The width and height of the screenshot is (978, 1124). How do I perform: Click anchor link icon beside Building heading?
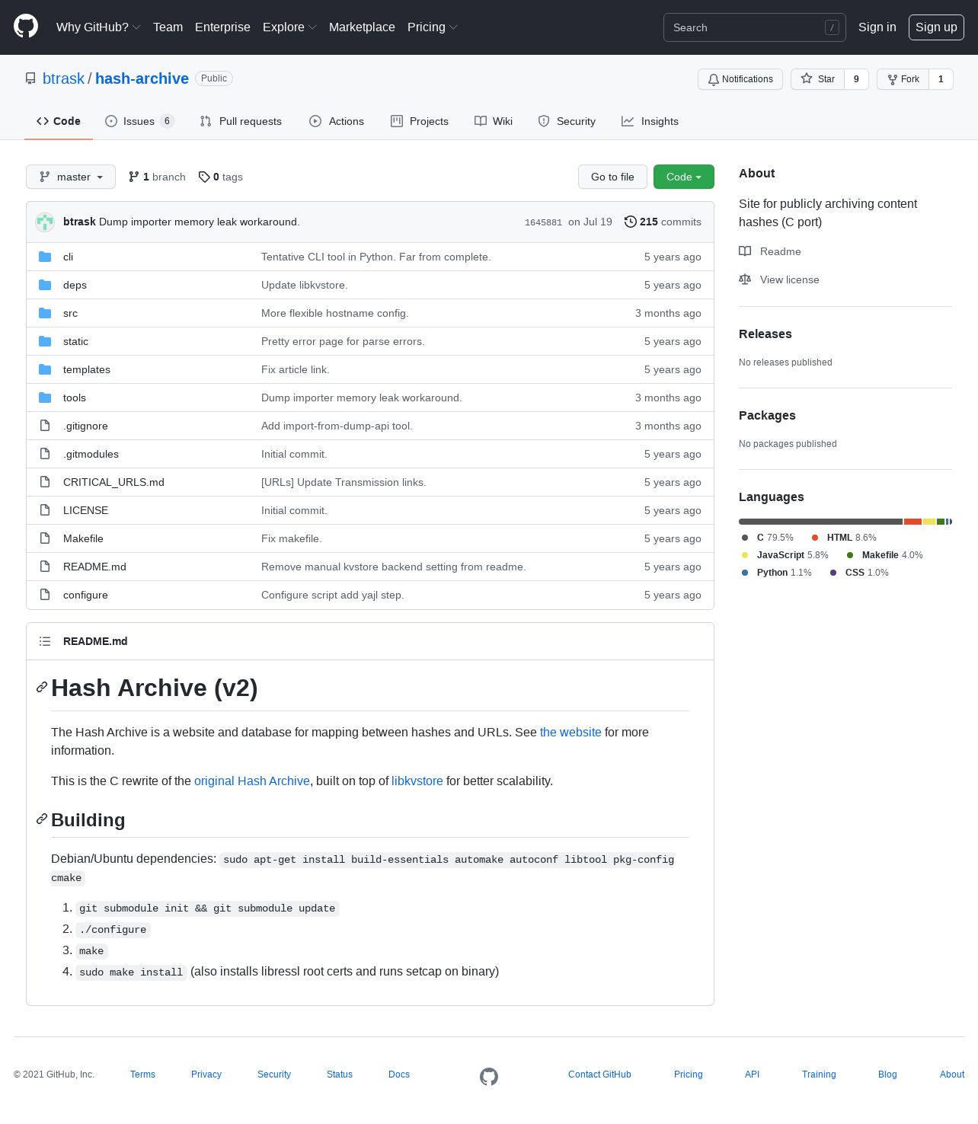click(42, 819)
